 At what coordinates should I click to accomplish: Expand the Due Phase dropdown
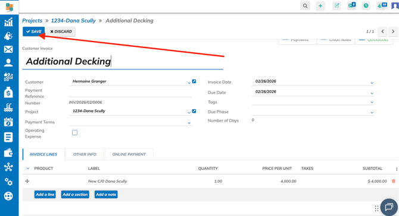tap(372, 113)
